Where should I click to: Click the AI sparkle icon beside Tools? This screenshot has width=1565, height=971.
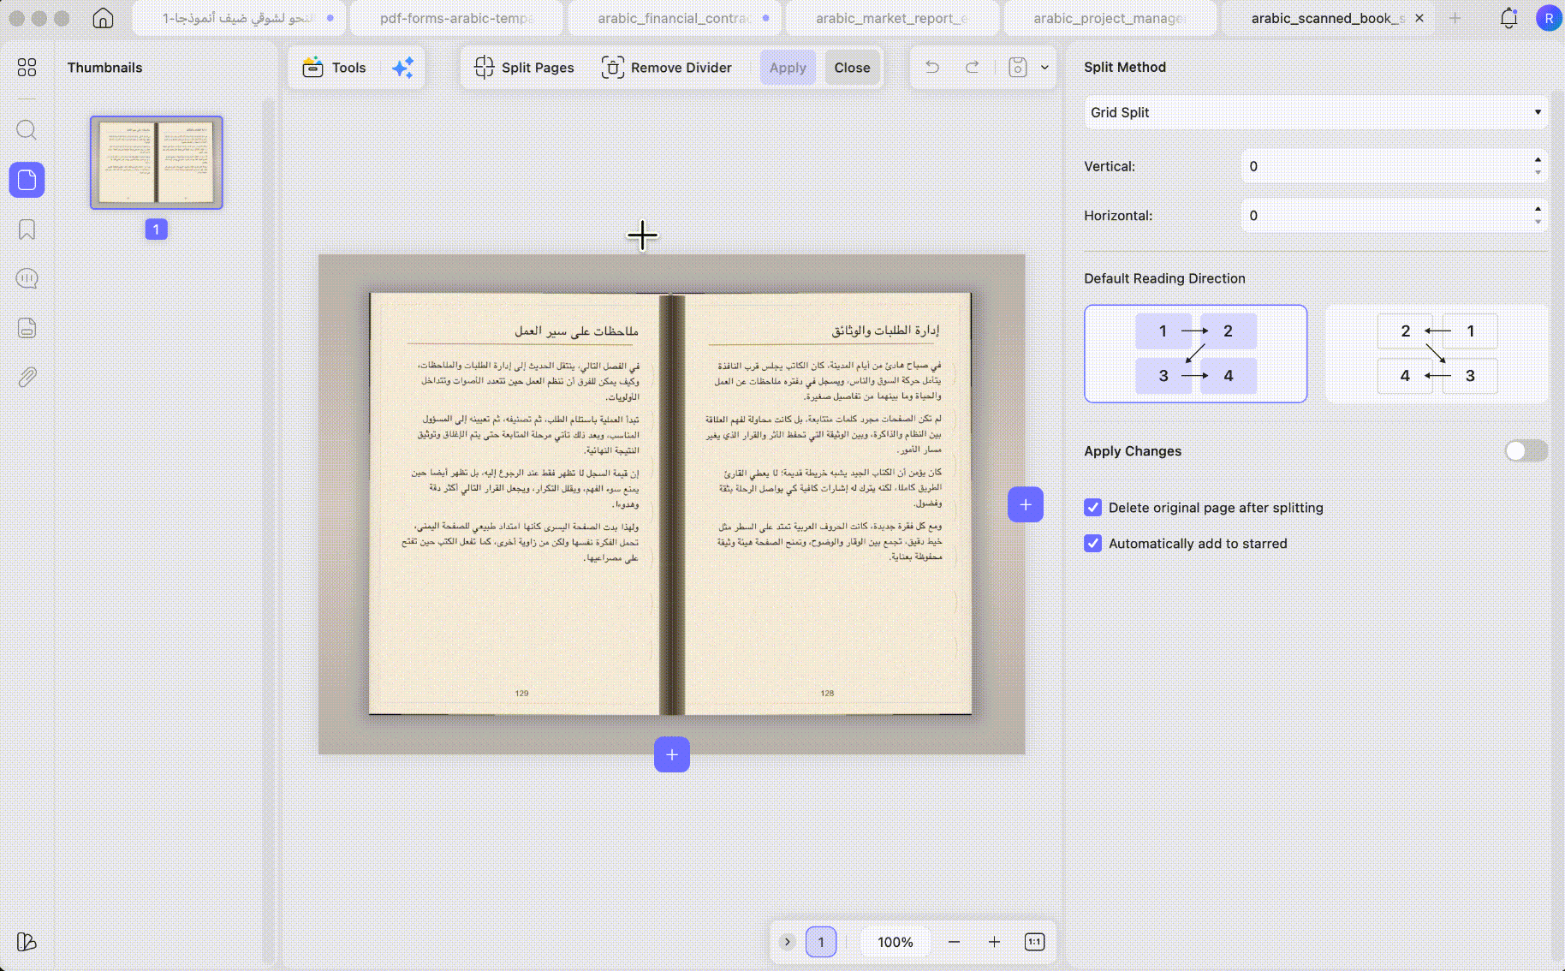coord(402,68)
